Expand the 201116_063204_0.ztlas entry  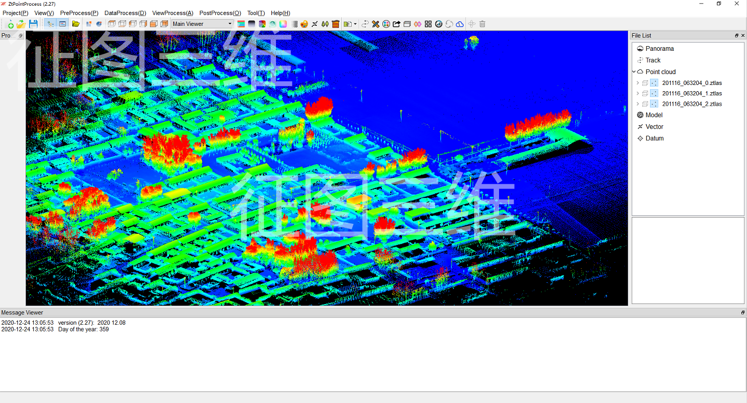pos(638,83)
